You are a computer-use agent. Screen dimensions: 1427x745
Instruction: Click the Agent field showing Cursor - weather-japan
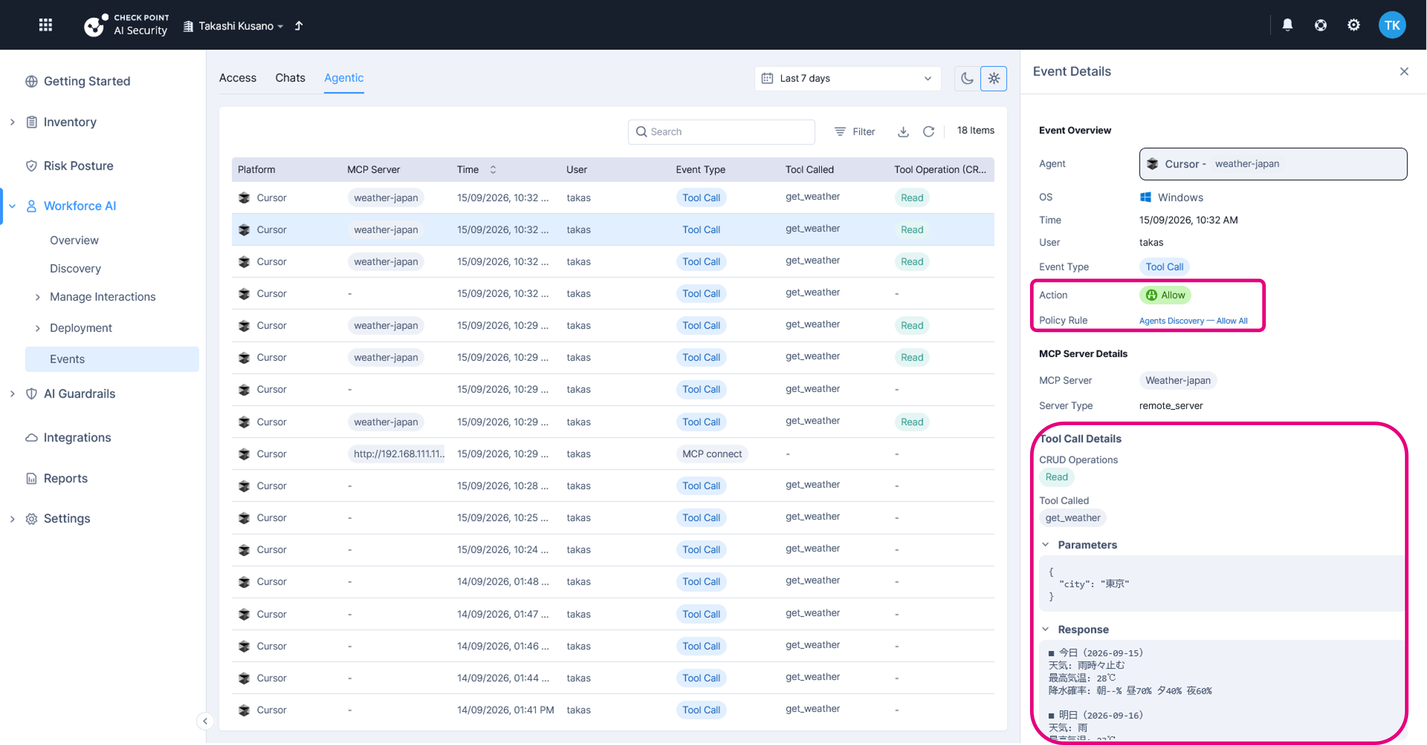tap(1272, 164)
